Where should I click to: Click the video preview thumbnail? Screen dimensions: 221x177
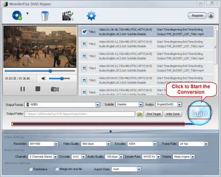coord(40,46)
